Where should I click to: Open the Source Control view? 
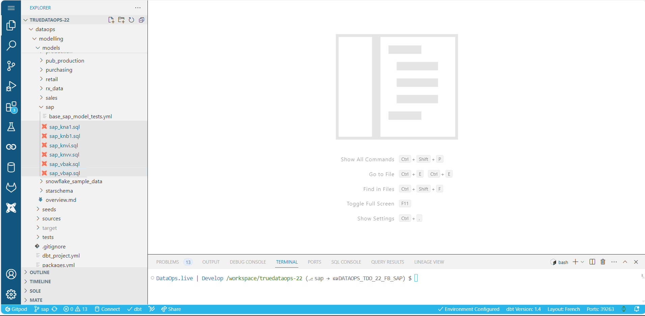tap(11, 66)
